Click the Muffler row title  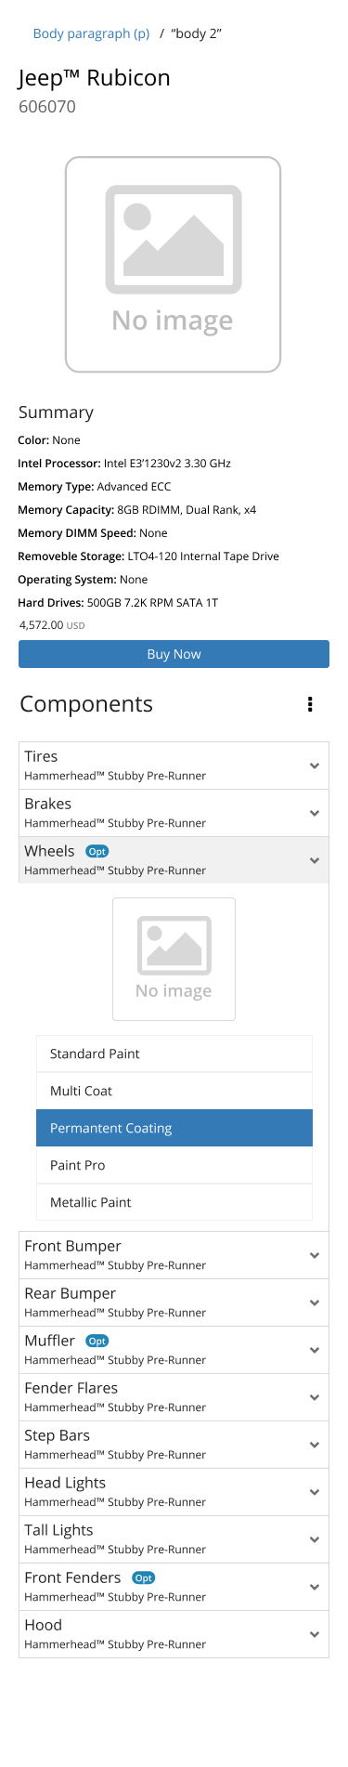coord(49,1341)
